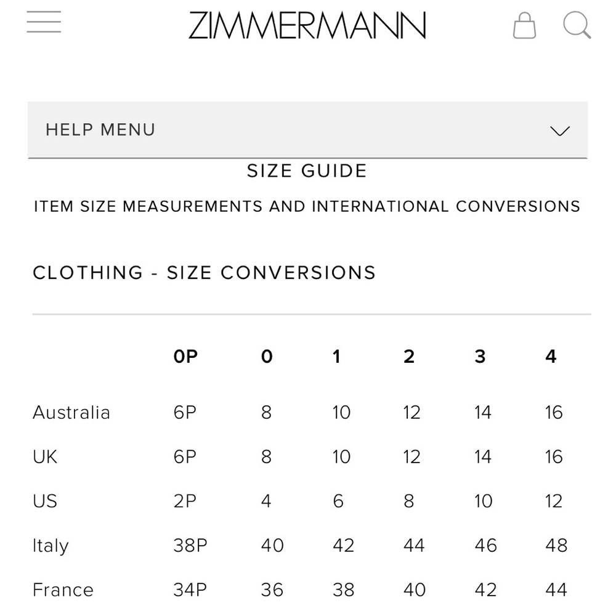Open the Help Menu bar
616x616 pixels.
(307, 130)
